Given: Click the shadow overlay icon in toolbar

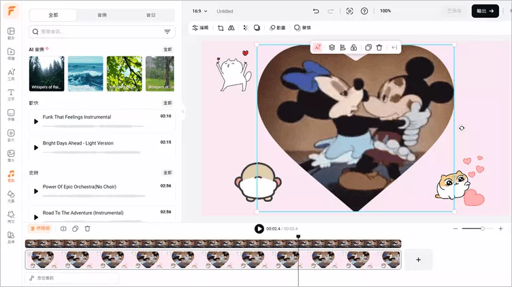Looking at the screenshot, I should tap(257, 28).
